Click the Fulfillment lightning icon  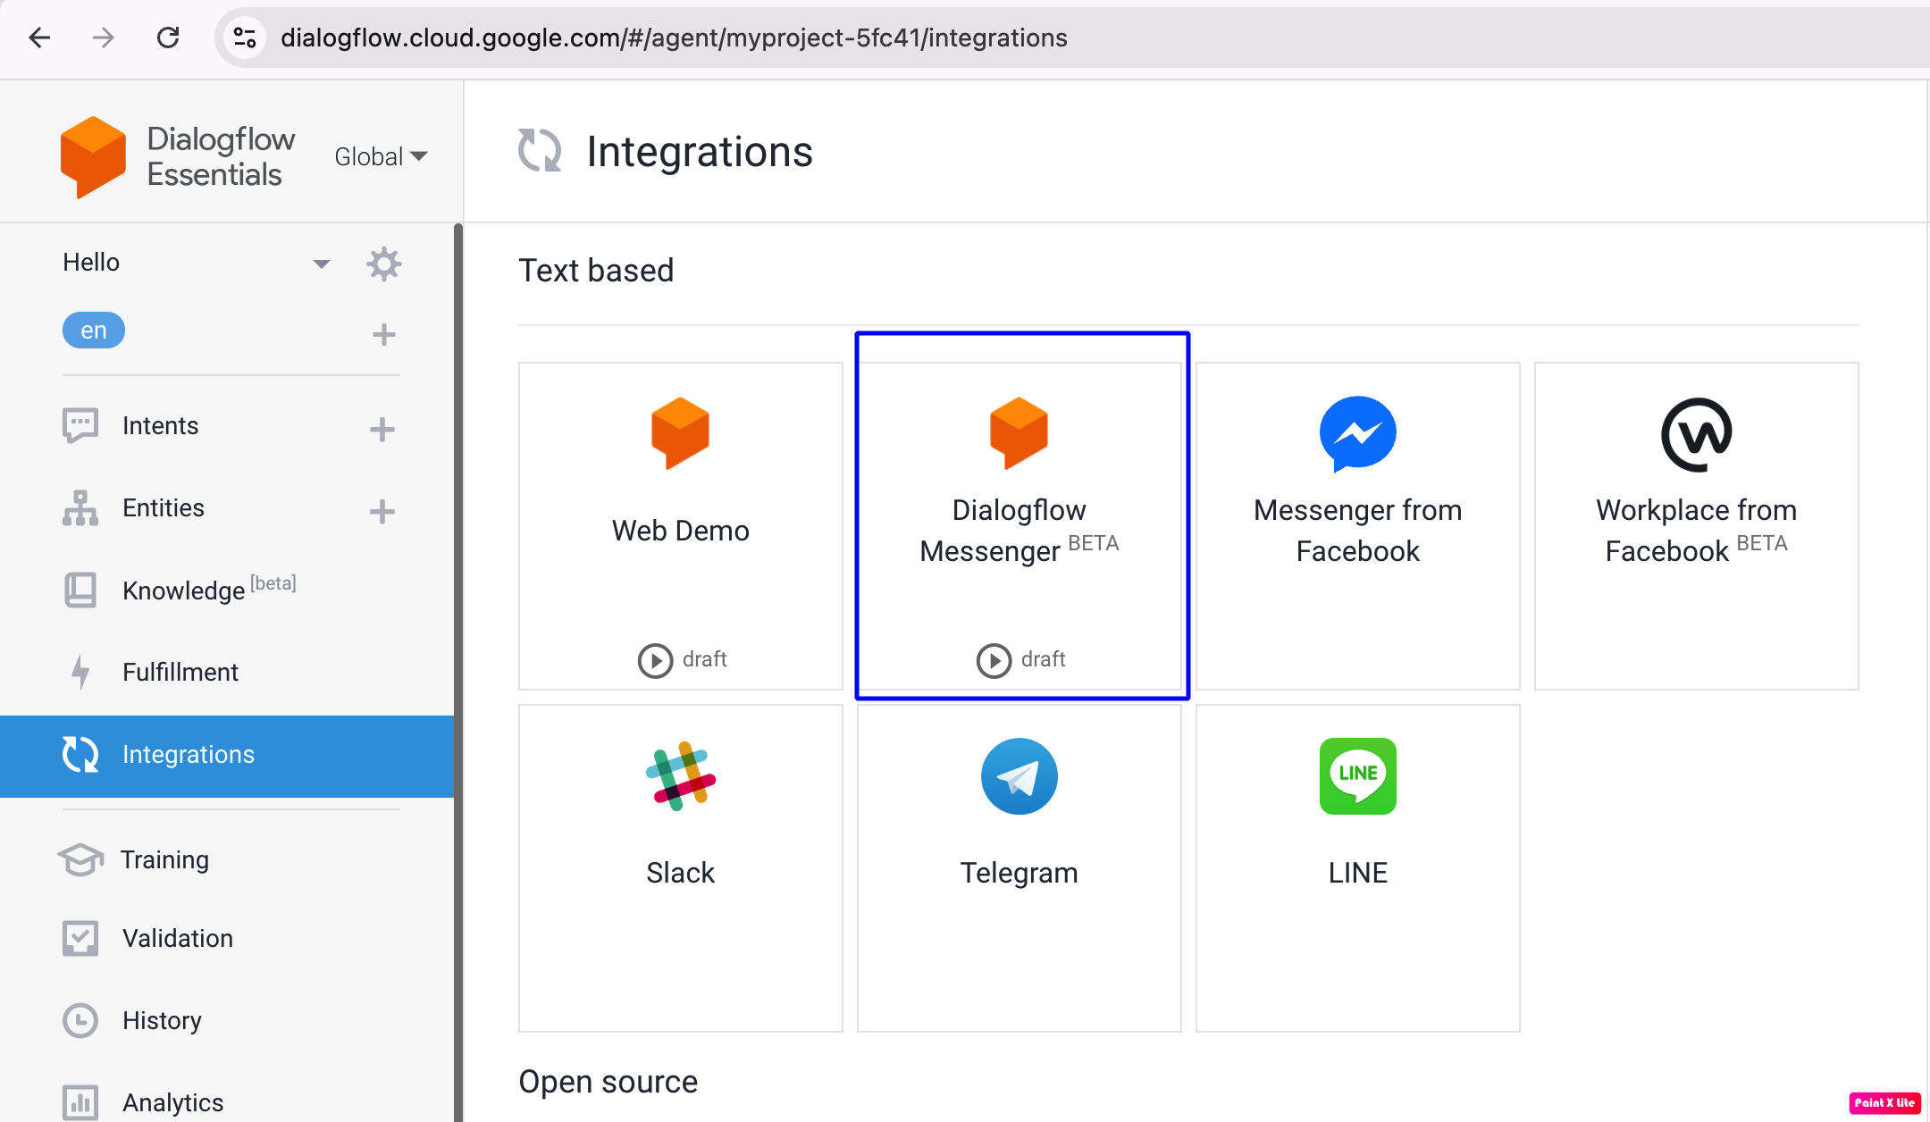[x=80, y=672]
